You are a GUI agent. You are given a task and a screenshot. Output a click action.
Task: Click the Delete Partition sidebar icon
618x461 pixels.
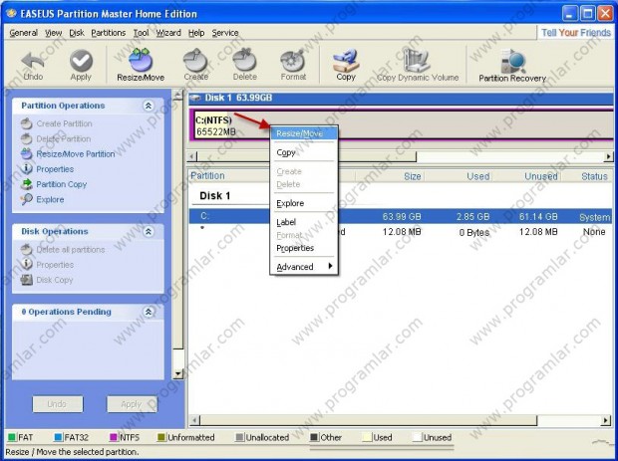pyautogui.click(x=26, y=138)
